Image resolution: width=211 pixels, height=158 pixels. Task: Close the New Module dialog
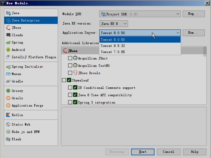pos(207,3)
